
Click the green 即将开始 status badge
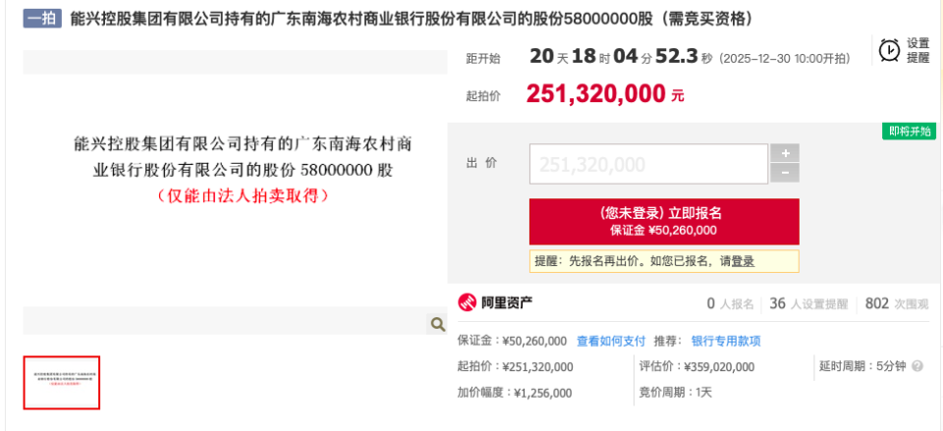click(x=909, y=132)
